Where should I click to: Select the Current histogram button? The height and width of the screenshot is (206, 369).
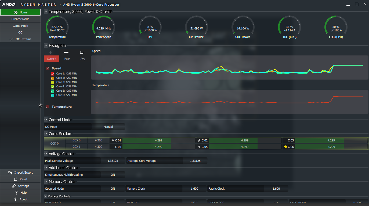[x=52, y=59]
